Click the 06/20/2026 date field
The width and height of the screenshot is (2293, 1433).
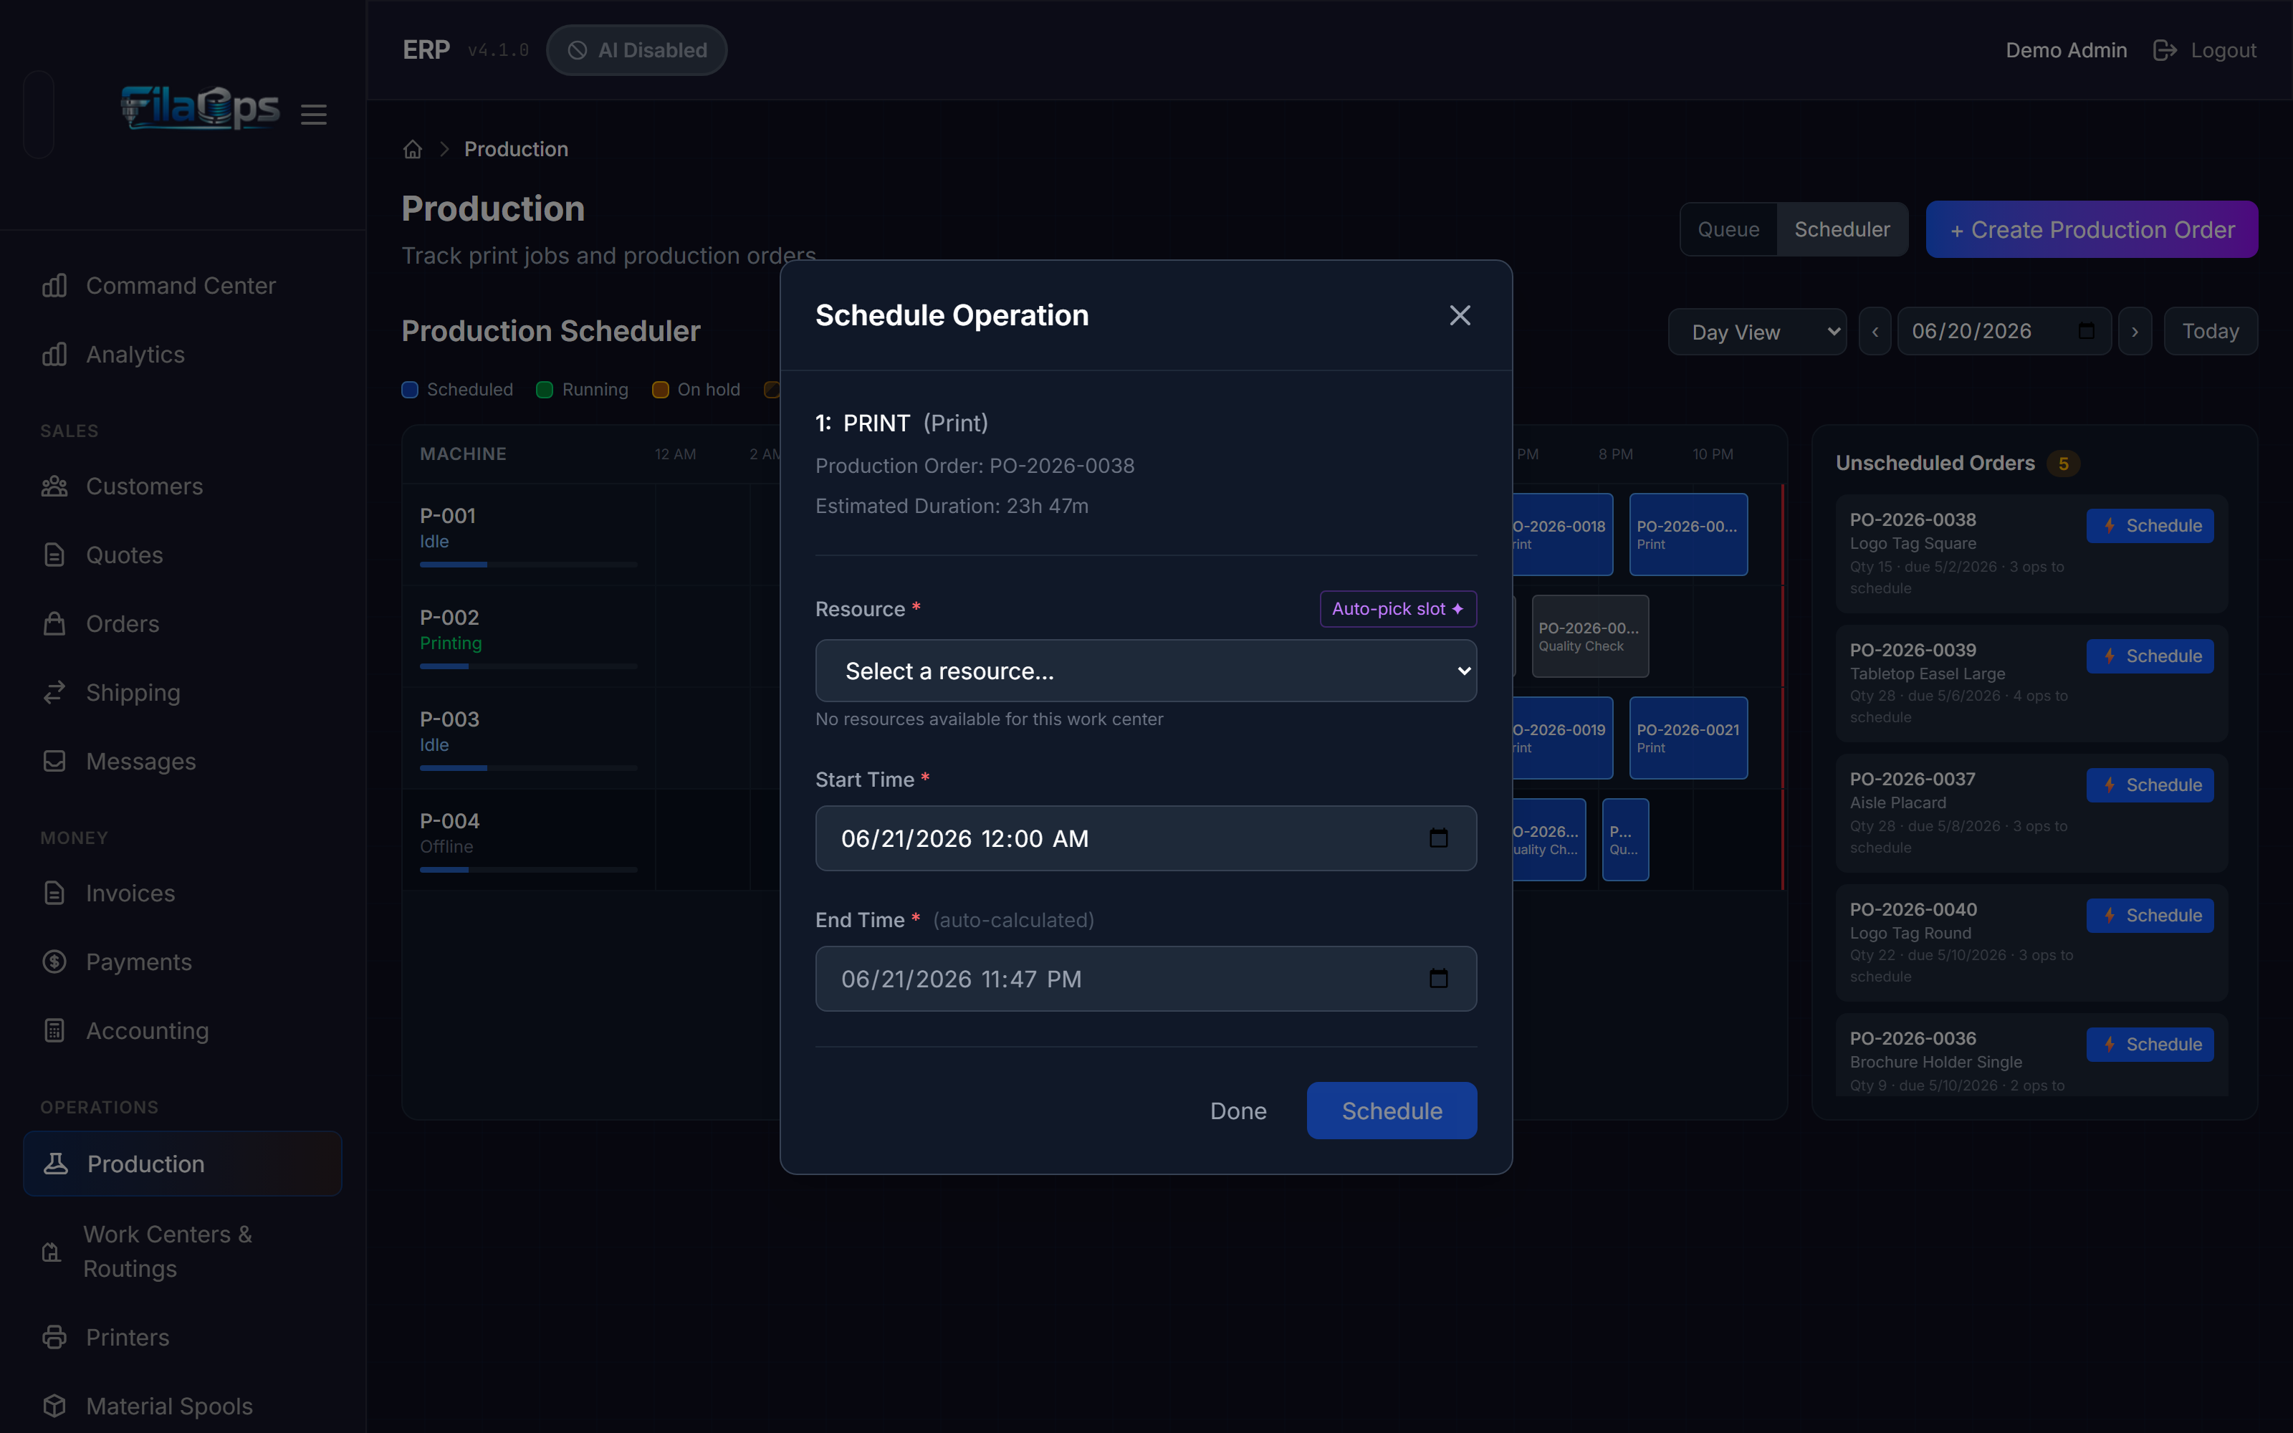pyautogui.click(x=2004, y=332)
